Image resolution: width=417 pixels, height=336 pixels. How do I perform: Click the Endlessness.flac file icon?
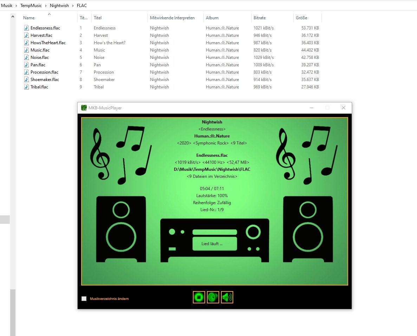pyautogui.click(x=26, y=28)
